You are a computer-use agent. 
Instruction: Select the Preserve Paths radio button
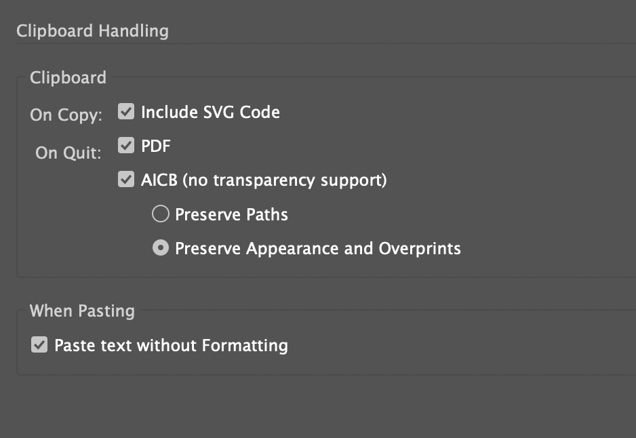tap(160, 214)
